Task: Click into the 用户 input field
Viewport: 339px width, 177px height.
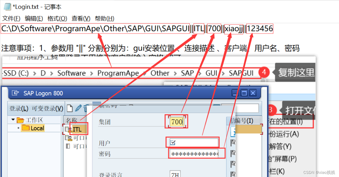Action: click(x=194, y=143)
